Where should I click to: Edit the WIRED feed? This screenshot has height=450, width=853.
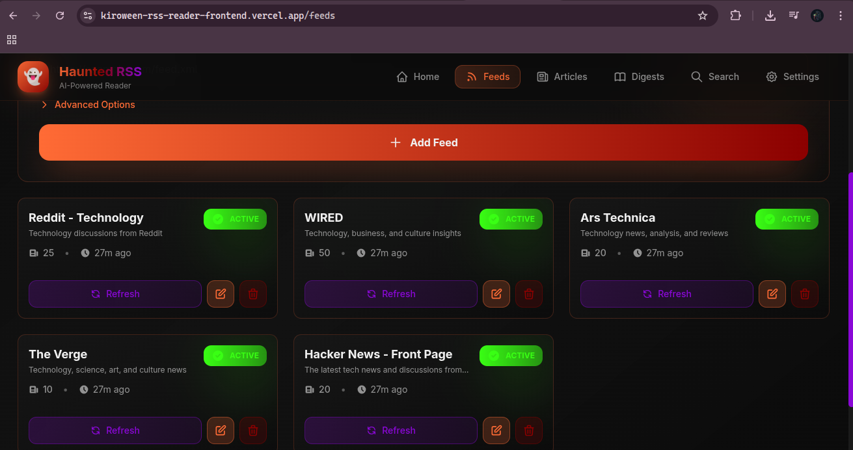click(x=496, y=294)
